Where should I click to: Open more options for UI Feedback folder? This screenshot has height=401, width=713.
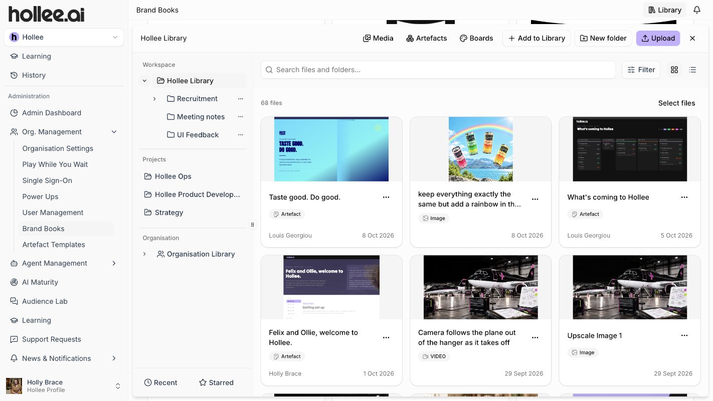[240, 135]
